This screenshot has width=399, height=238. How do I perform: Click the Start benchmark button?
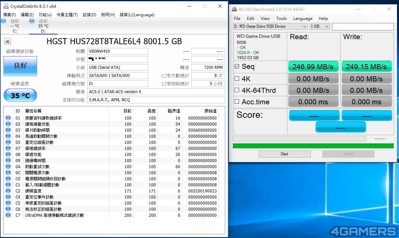pos(284,154)
